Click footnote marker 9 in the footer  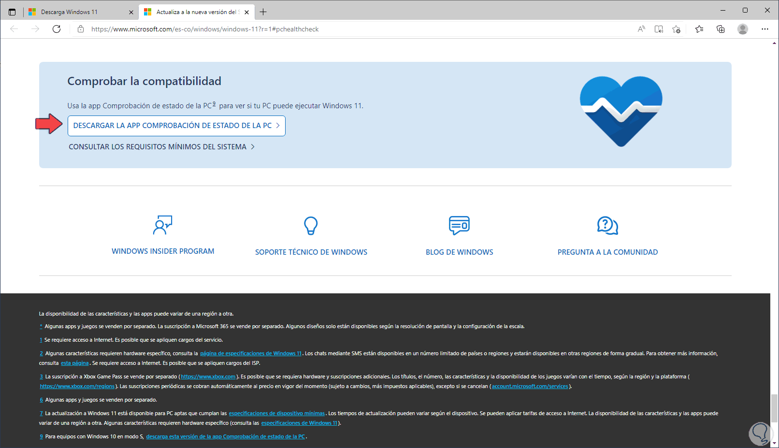point(42,436)
